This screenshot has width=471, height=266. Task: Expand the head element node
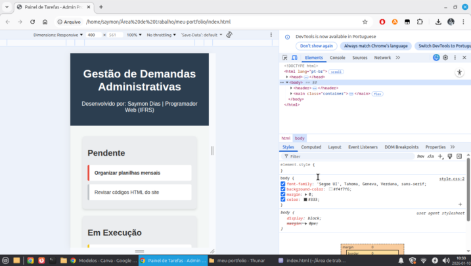(x=287, y=77)
